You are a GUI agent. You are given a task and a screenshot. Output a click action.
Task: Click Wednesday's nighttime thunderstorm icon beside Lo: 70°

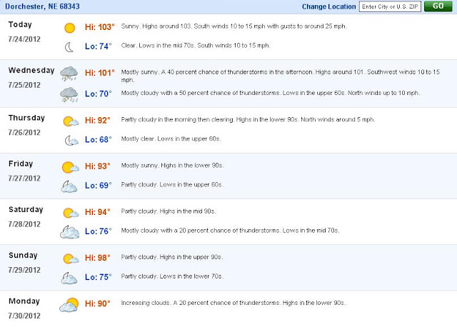(69, 94)
